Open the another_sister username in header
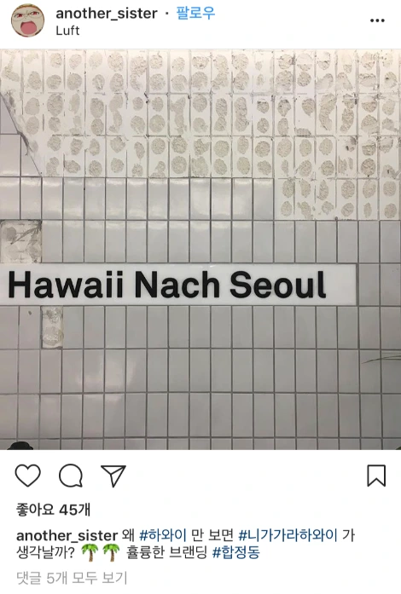This screenshot has width=401, height=594. [x=107, y=14]
